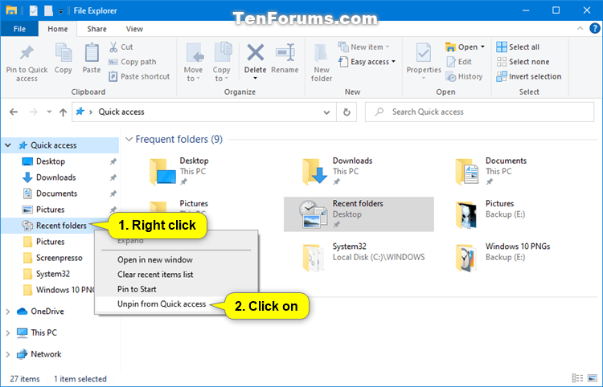This screenshot has width=603, height=387.
Task: Click the Rename ribbon icon
Action: 285,59
